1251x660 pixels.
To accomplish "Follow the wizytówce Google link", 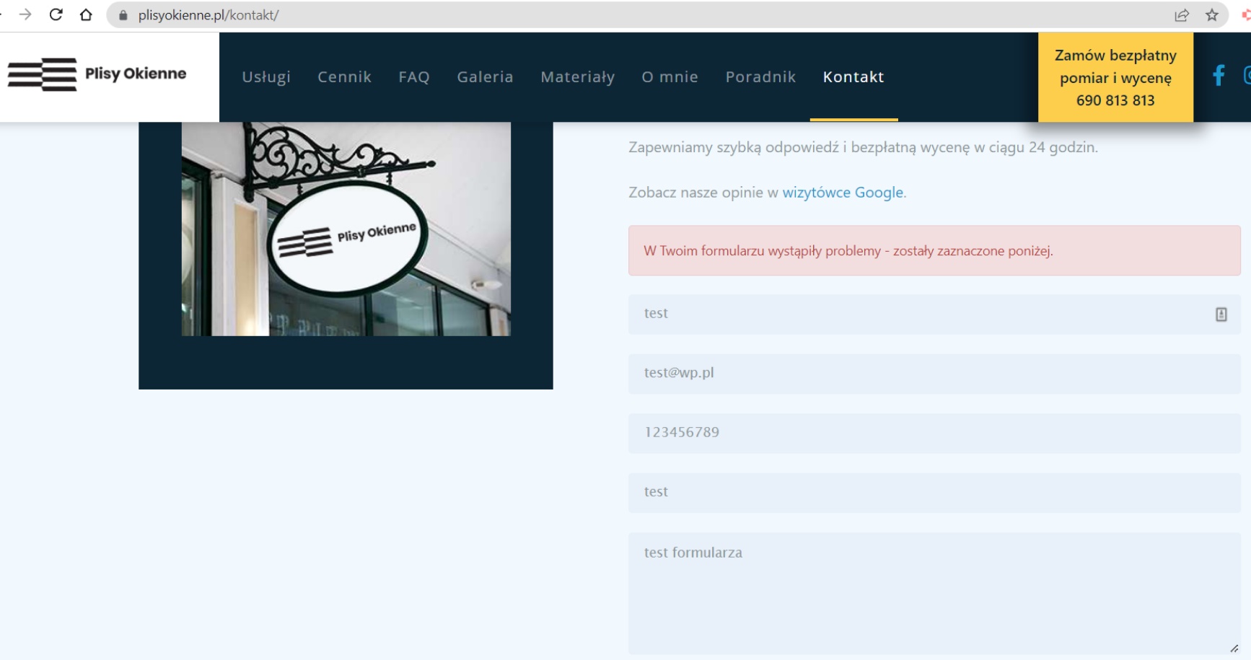I will coord(843,193).
